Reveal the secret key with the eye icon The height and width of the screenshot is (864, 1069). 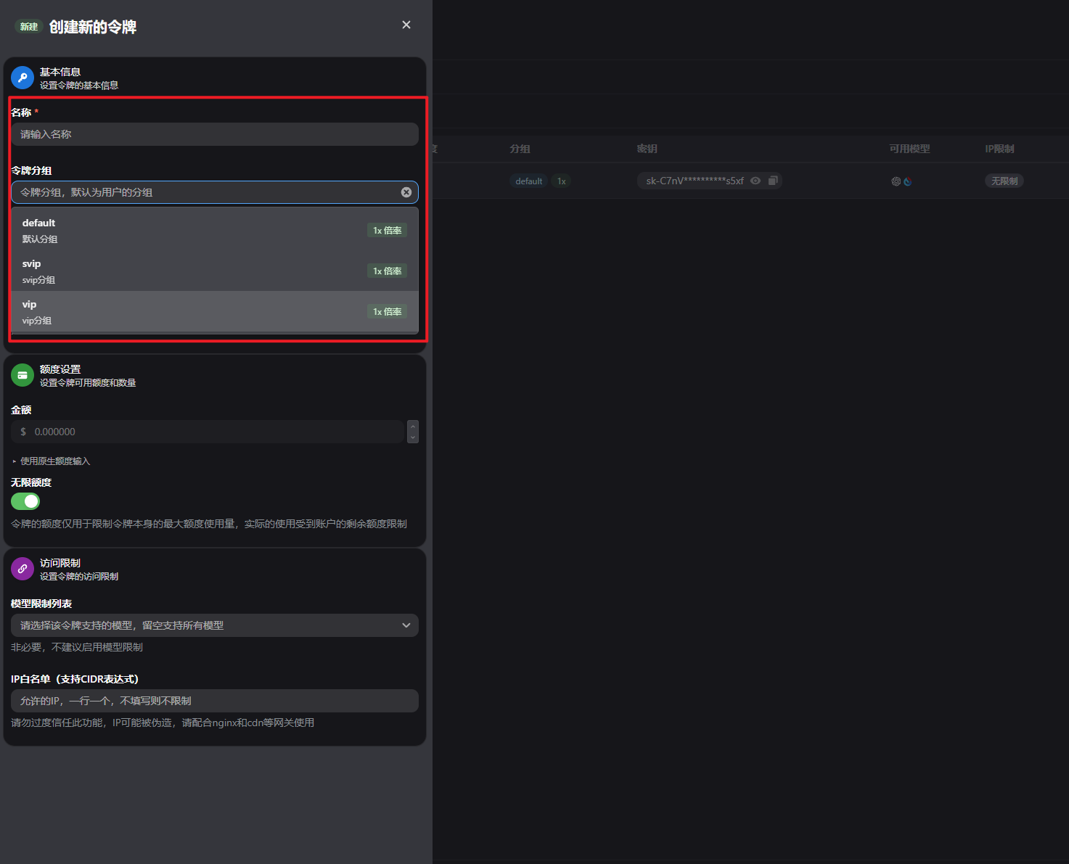(x=755, y=181)
